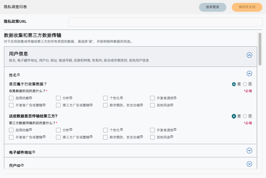Click 放弃更改 button
Image resolution: width=266 pixels, height=178 pixels.
click(x=213, y=7)
